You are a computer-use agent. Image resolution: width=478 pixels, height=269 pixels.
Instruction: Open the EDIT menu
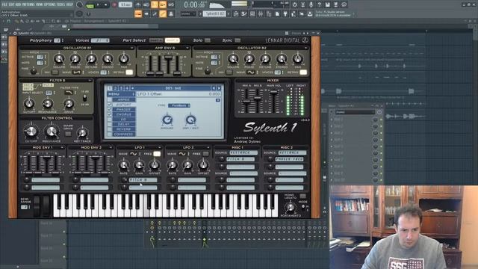(x=12, y=4)
